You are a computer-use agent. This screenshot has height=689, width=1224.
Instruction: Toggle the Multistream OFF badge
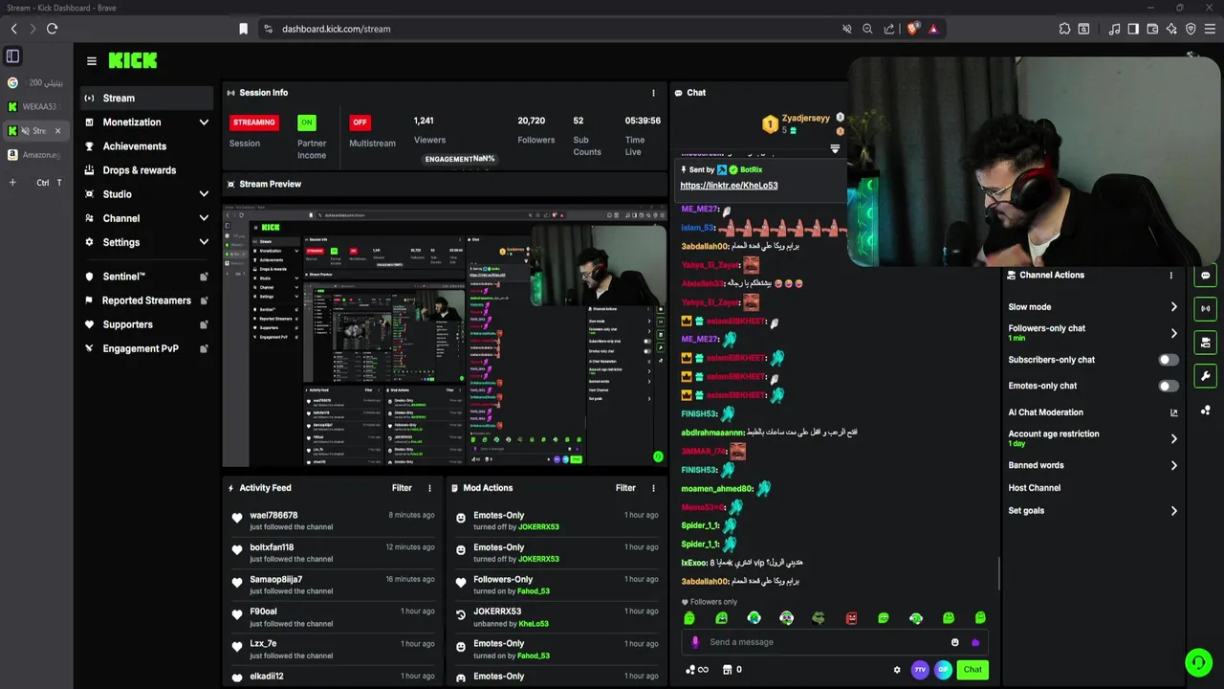(360, 122)
